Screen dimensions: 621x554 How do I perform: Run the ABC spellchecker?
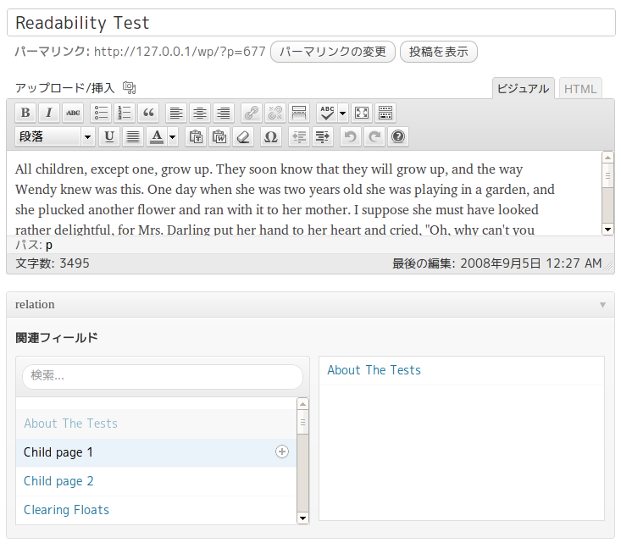(327, 113)
